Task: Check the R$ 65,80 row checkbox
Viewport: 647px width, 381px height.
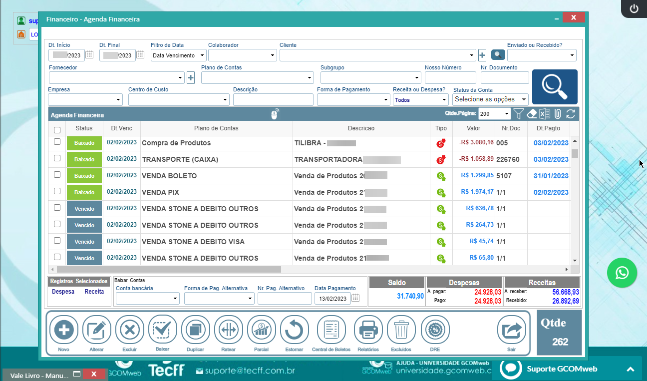Action: pos(57,257)
